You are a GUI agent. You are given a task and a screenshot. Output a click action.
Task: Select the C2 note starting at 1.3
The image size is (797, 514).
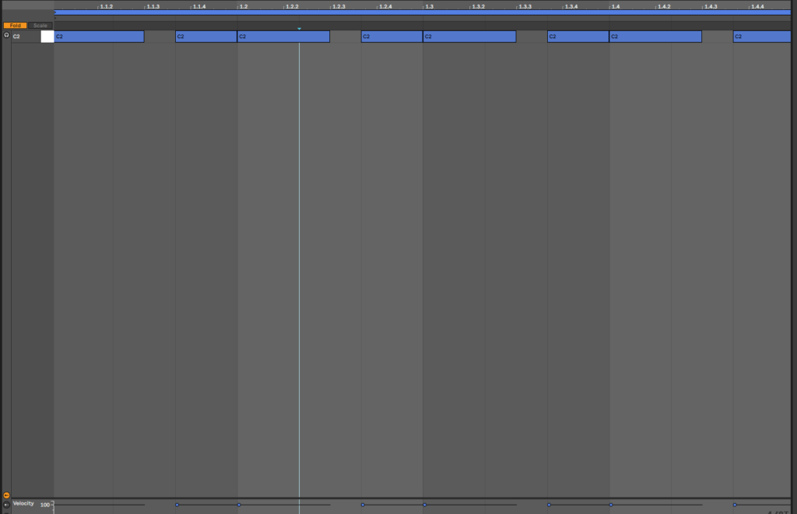[469, 37]
